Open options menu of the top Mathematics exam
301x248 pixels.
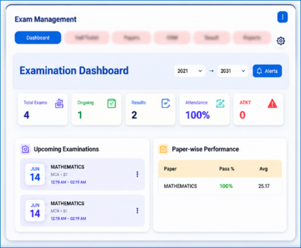coord(137,174)
